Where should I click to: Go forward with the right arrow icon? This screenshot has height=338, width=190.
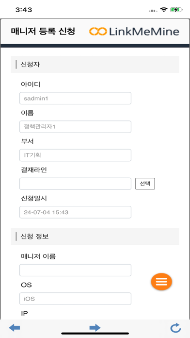tap(95, 328)
